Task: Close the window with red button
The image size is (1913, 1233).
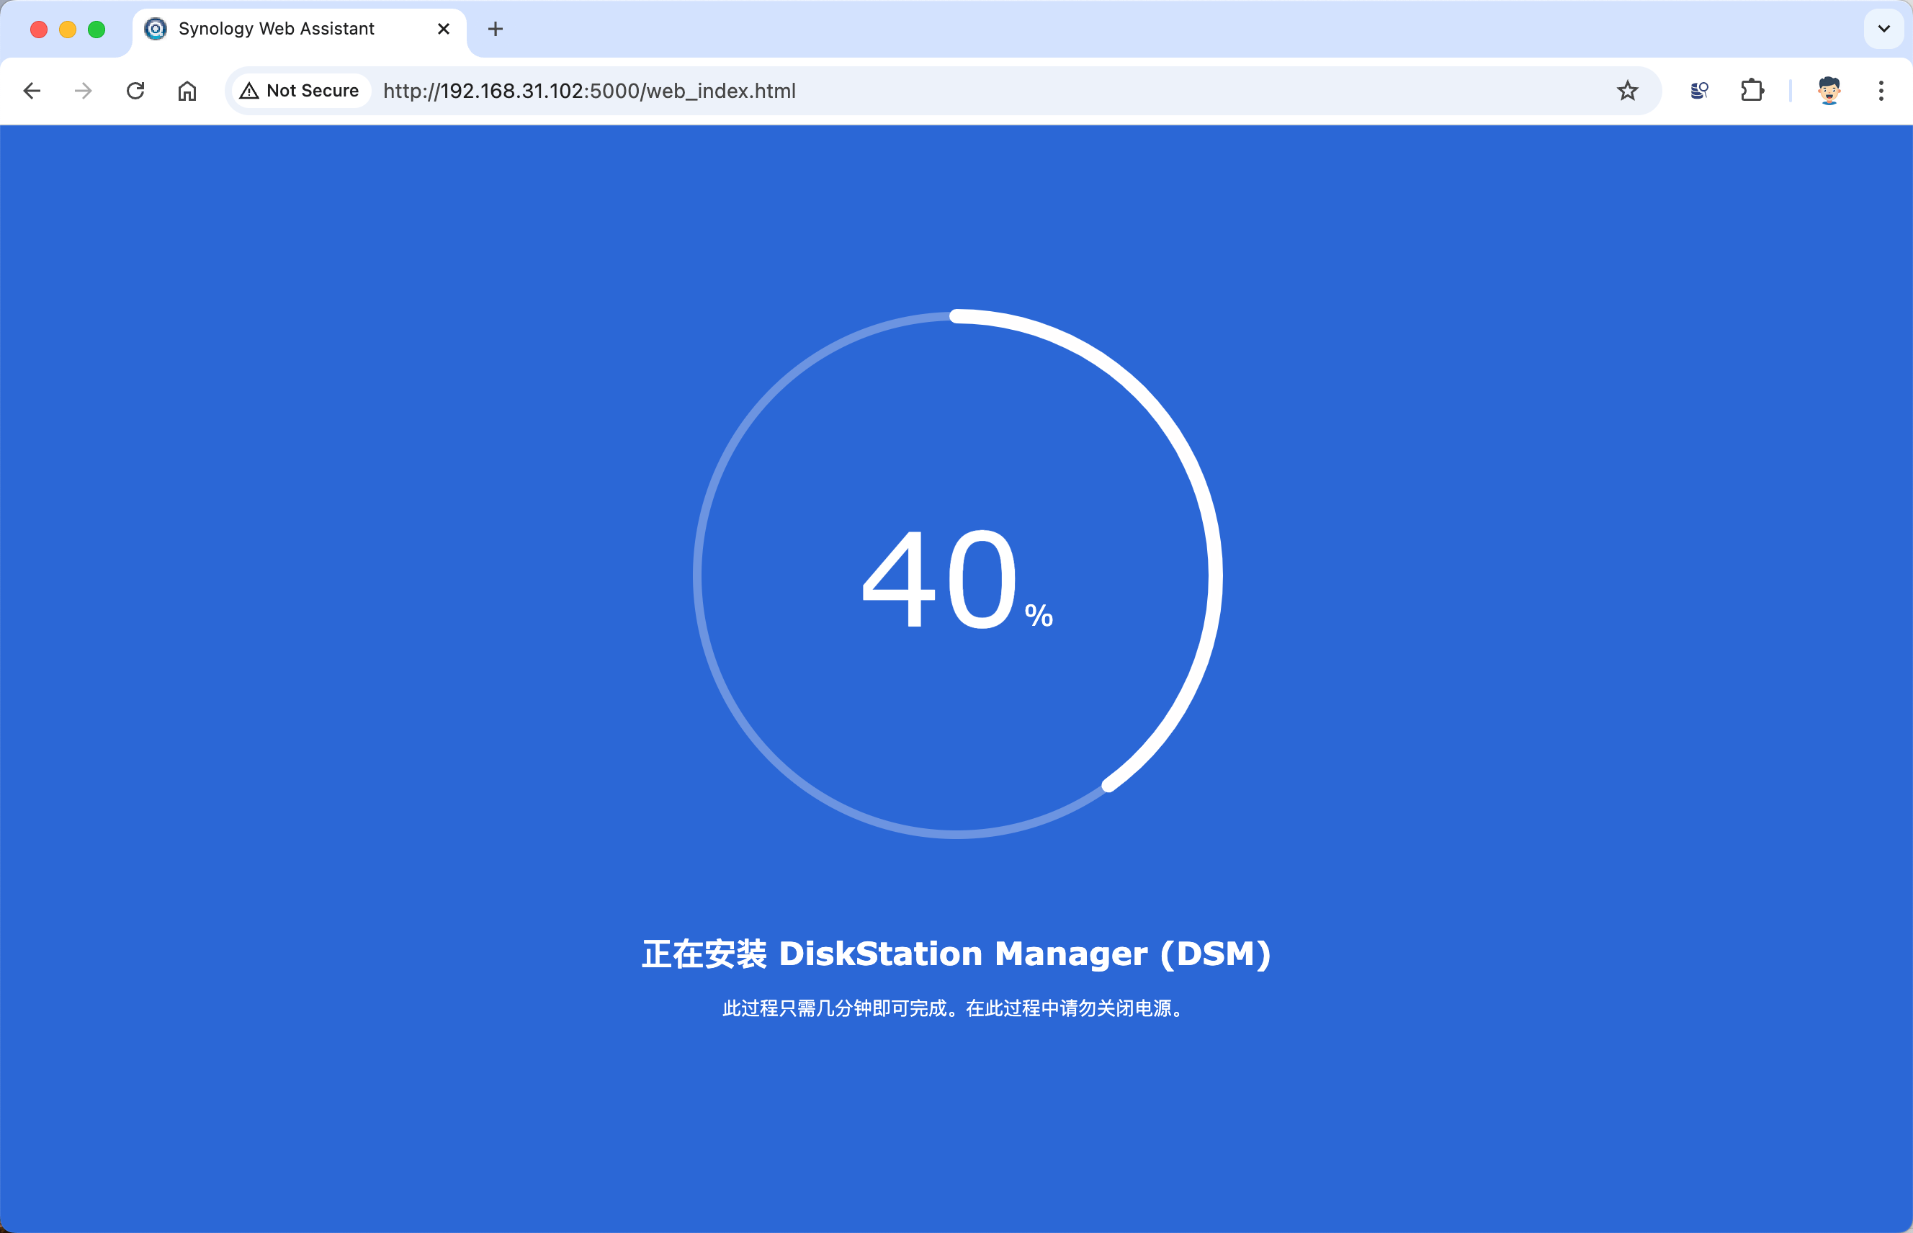Action: 38,30
